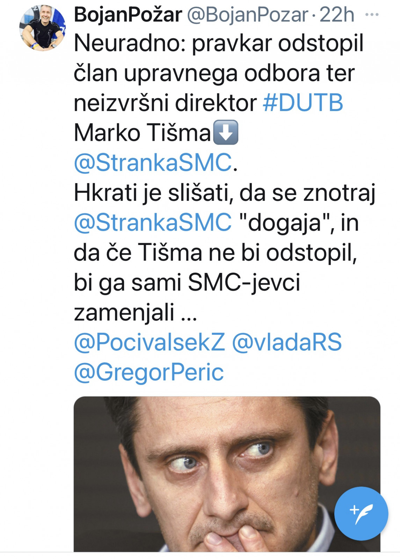
Task: Open the tweet's more options menu (three dots)
Action: pyautogui.click(x=372, y=15)
